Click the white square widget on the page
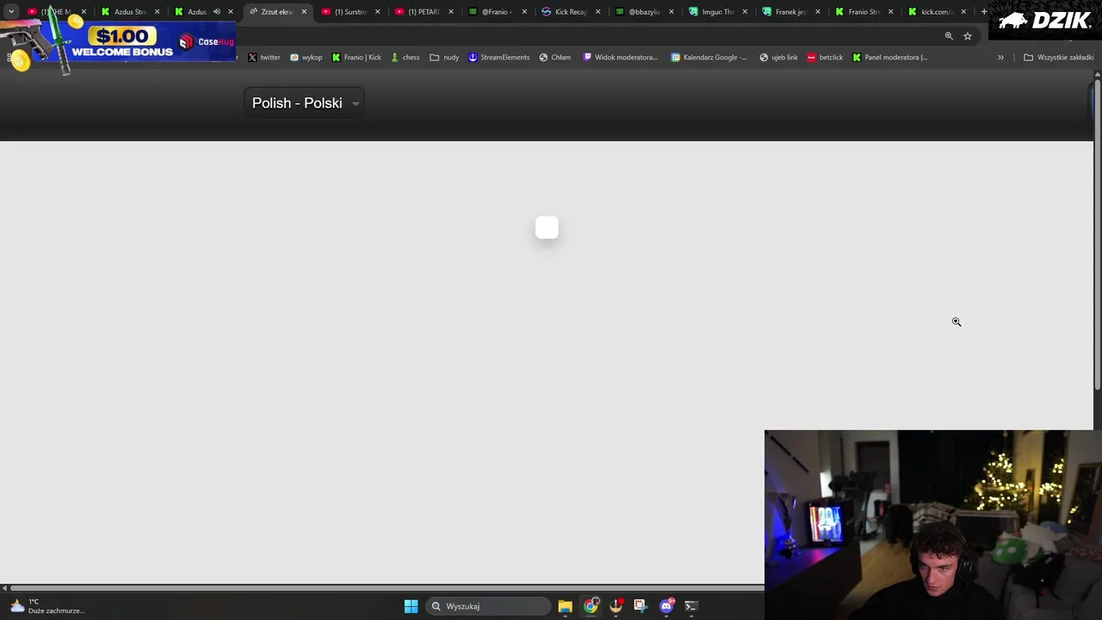The image size is (1102, 620). coord(547,227)
